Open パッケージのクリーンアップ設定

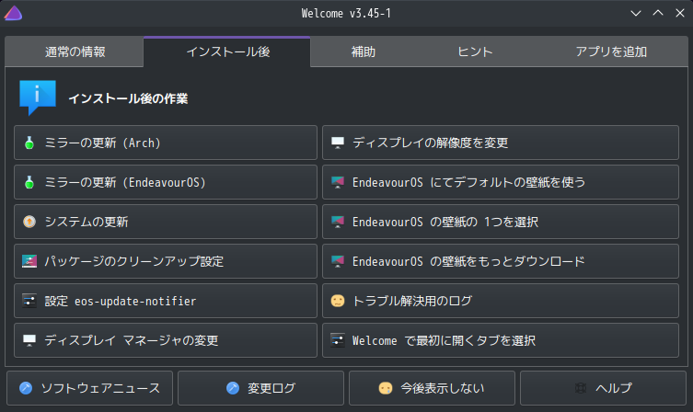tap(166, 261)
